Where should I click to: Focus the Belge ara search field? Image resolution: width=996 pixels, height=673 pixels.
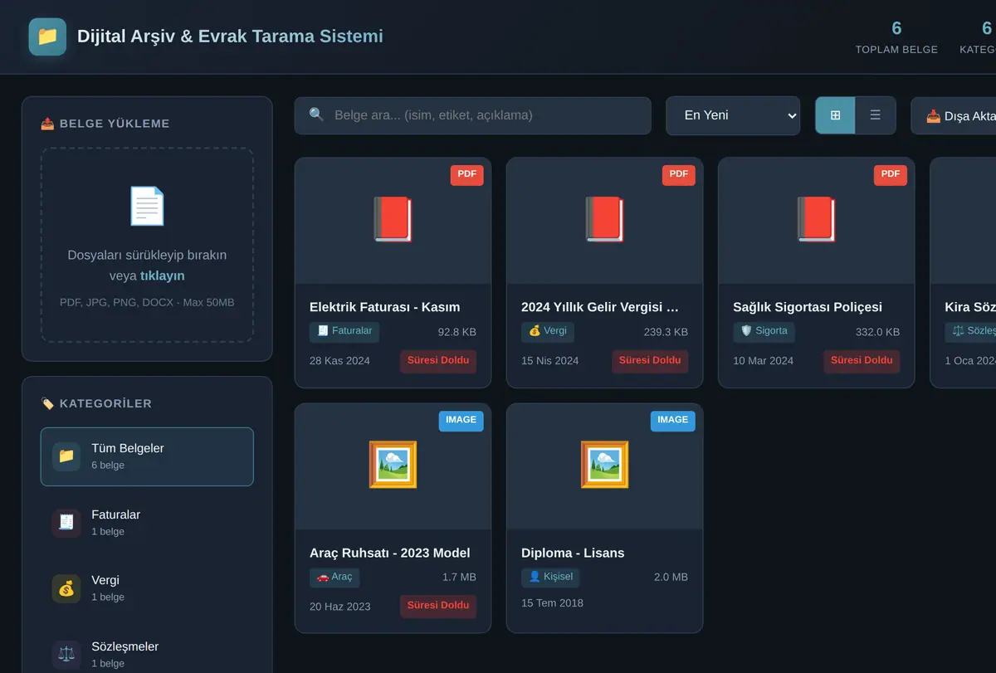click(473, 115)
